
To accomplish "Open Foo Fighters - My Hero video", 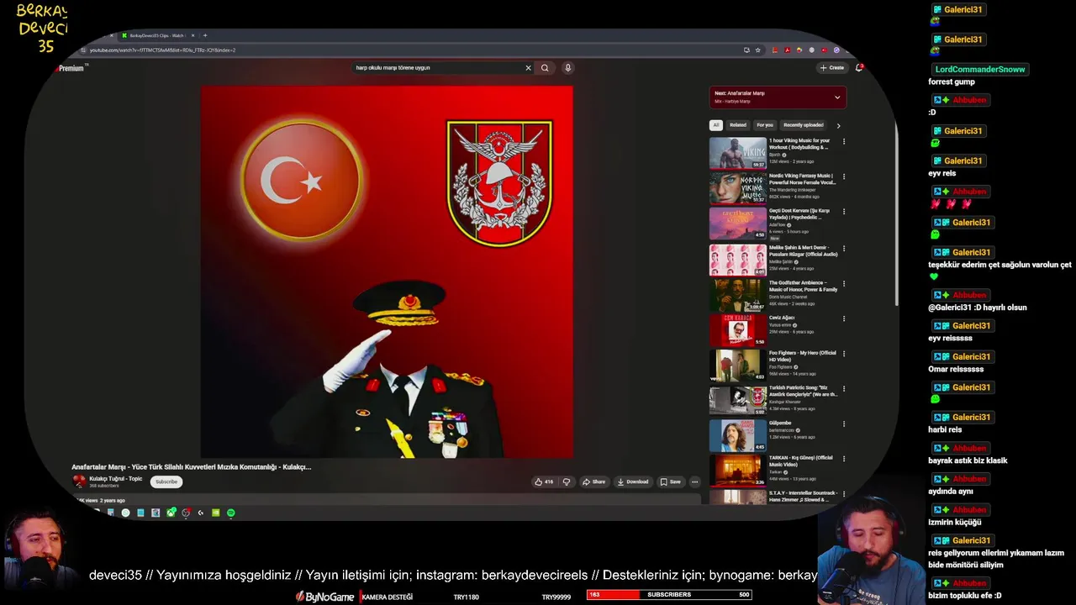I will point(802,355).
